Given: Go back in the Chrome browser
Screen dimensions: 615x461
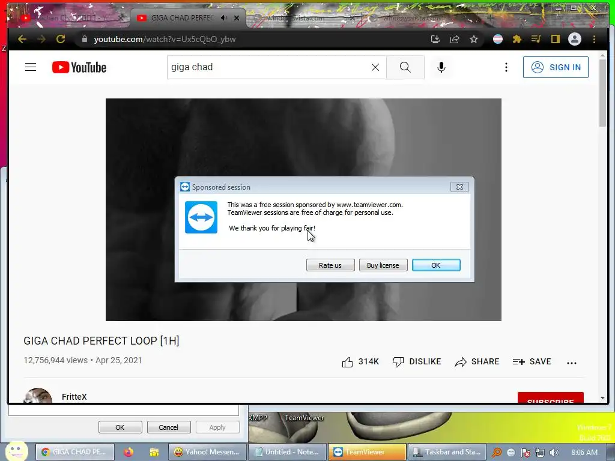Looking at the screenshot, I should pyautogui.click(x=22, y=39).
